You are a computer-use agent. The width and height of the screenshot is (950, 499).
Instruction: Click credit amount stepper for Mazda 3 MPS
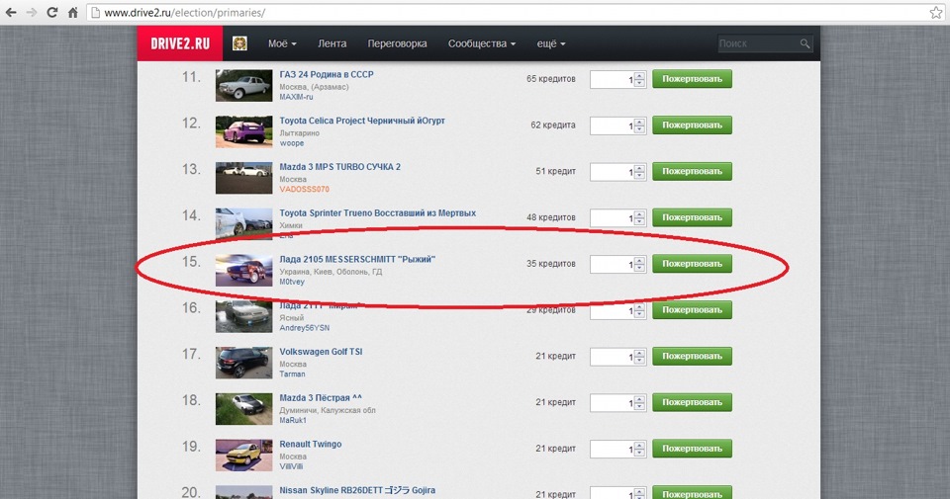pyautogui.click(x=639, y=172)
